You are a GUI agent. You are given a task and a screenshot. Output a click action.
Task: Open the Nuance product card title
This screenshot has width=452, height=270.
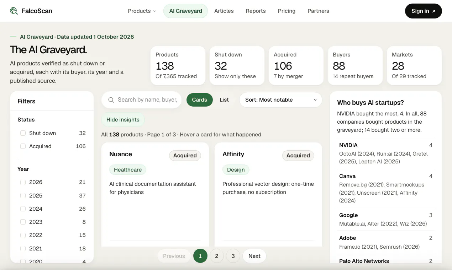121,154
